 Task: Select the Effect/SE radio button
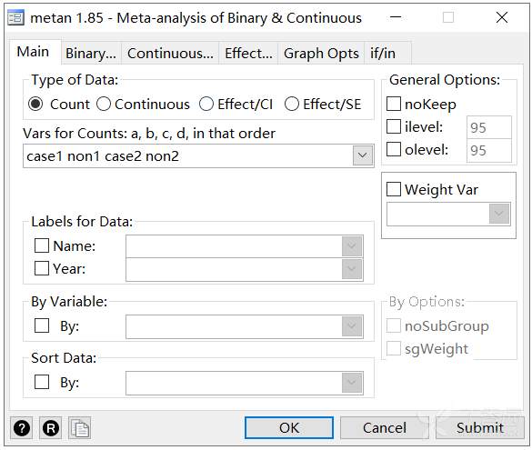pyautogui.click(x=292, y=105)
